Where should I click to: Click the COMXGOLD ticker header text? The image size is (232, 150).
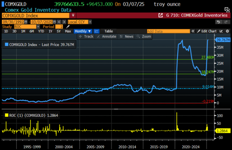(x=15, y=4)
